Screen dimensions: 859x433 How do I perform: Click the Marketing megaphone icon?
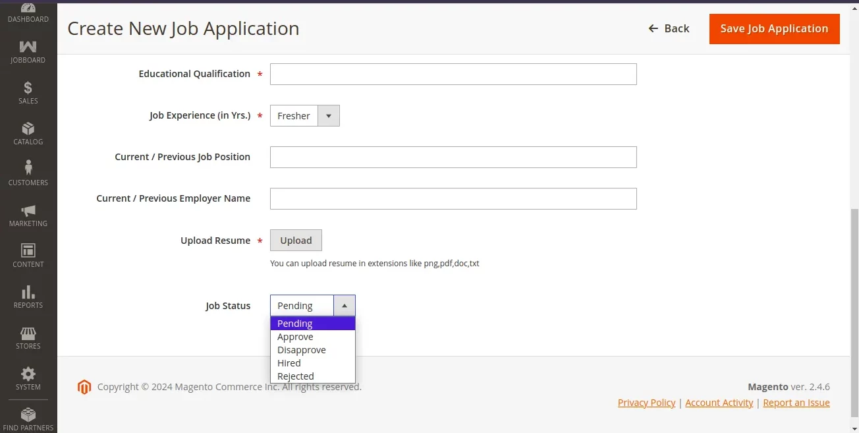(28, 211)
